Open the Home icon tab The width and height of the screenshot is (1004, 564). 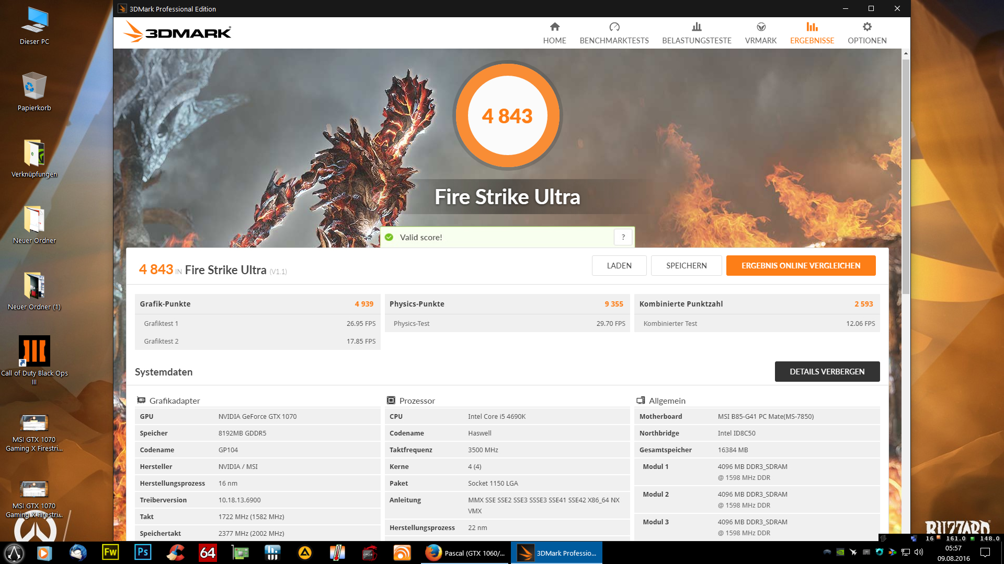click(x=554, y=27)
